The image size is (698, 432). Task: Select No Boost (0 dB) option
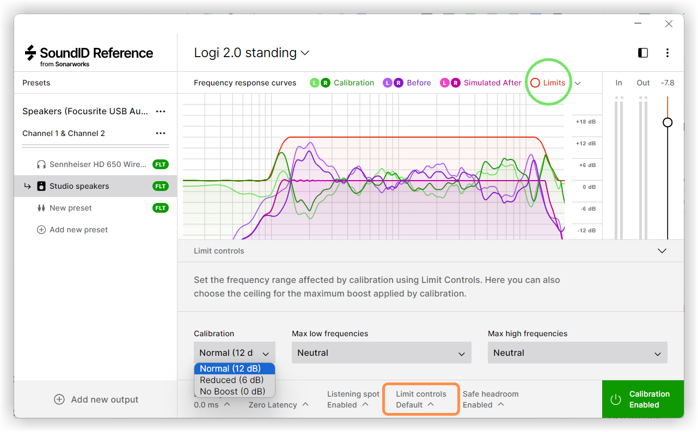point(235,391)
